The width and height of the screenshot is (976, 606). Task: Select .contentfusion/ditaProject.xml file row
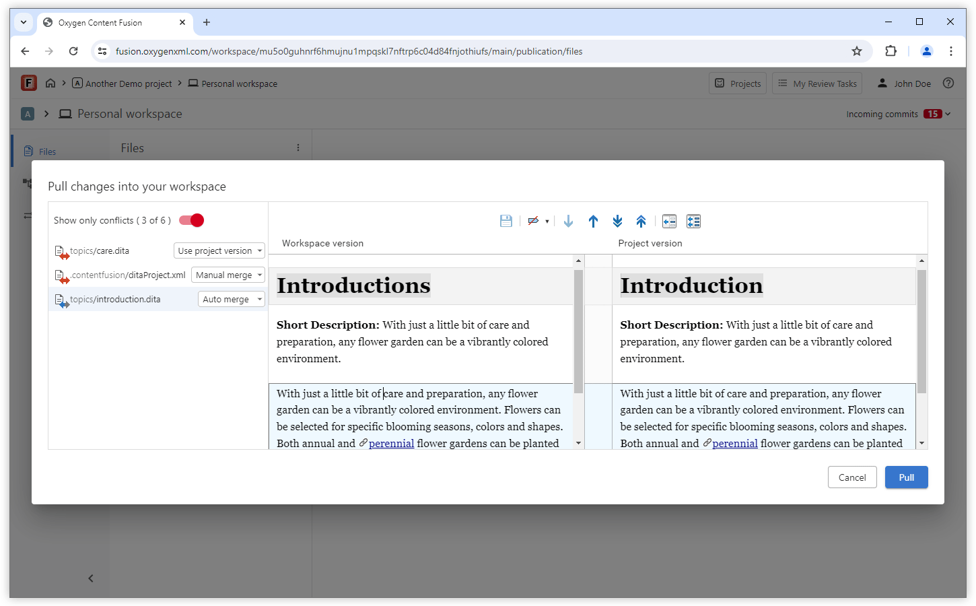pyautogui.click(x=158, y=275)
